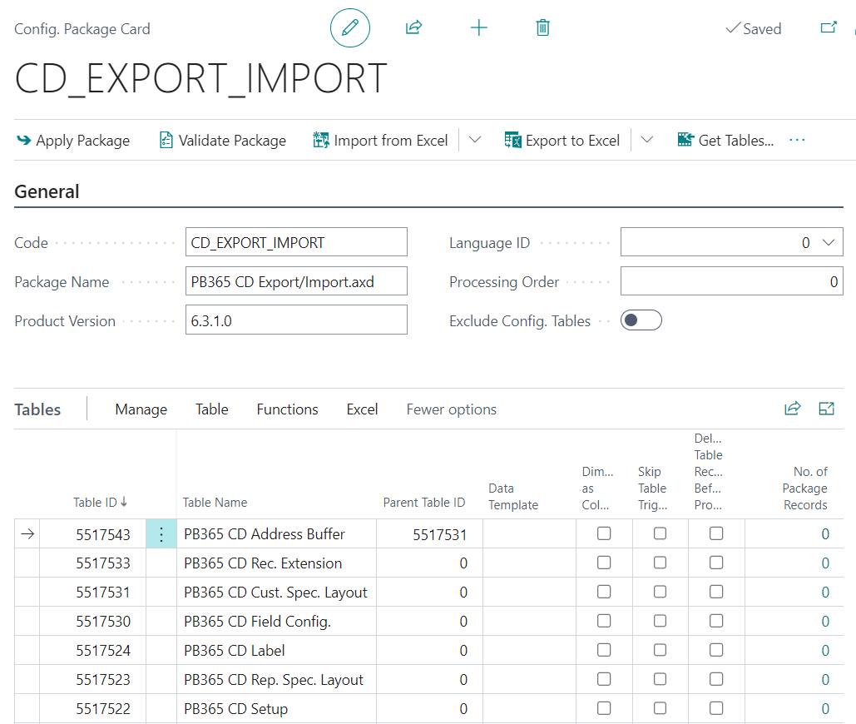Check Dimensions as Columns for Rec. Extension

(604, 563)
